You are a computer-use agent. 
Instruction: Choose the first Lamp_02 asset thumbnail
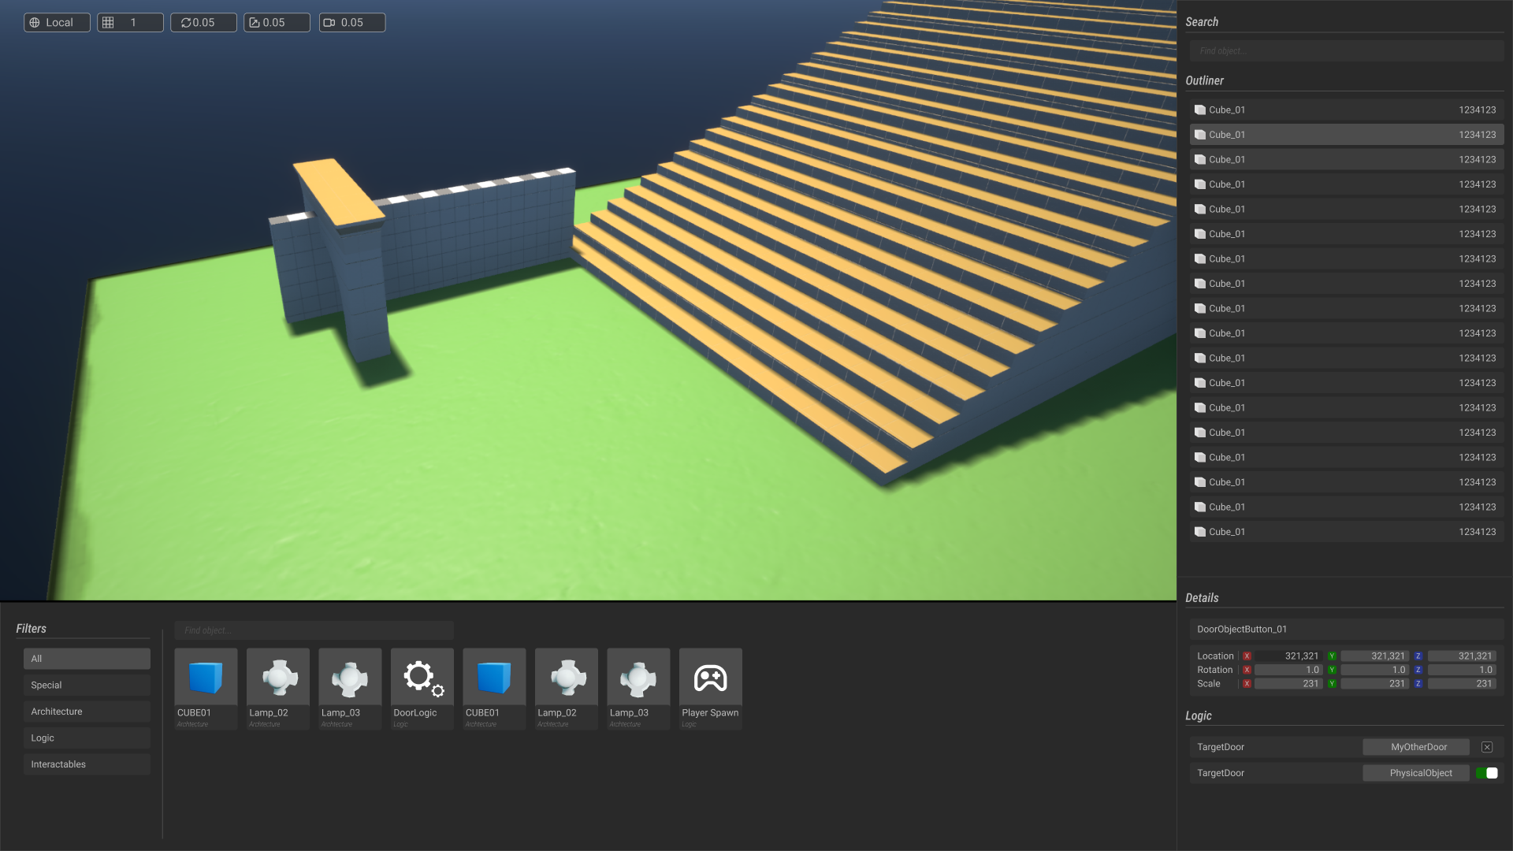[x=277, y=678]
